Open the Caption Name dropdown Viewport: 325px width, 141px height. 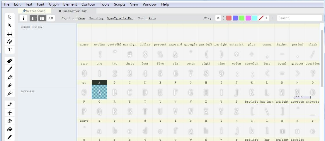tap(81, 18)
